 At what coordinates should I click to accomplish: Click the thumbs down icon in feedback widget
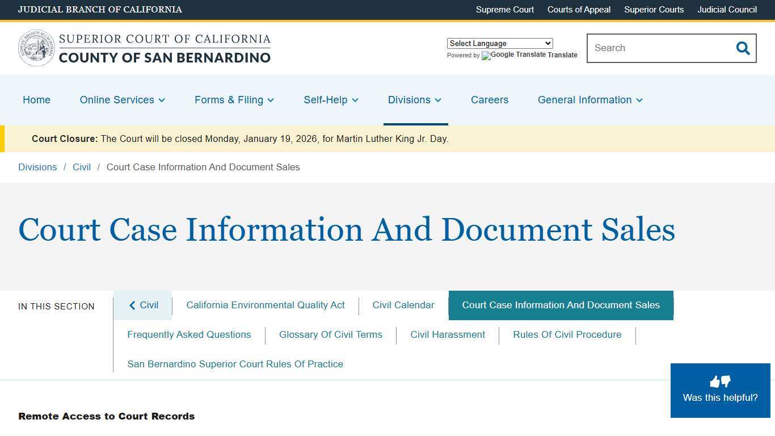(725, 382)
